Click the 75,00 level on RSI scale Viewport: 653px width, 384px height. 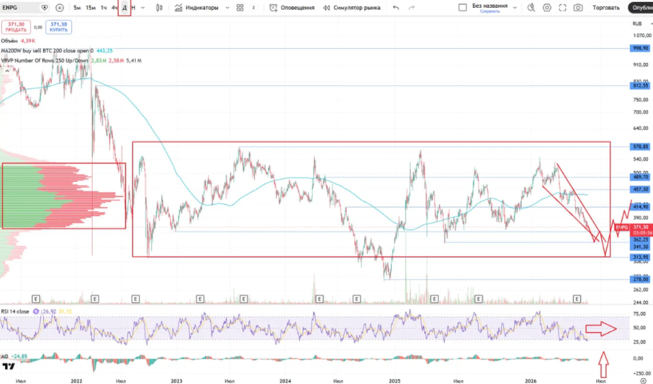point(639,314)
